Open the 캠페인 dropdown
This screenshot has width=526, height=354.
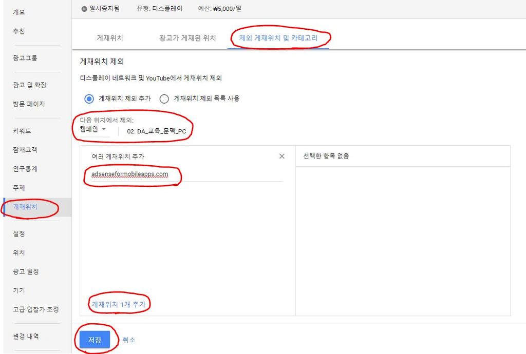[93, 130]
